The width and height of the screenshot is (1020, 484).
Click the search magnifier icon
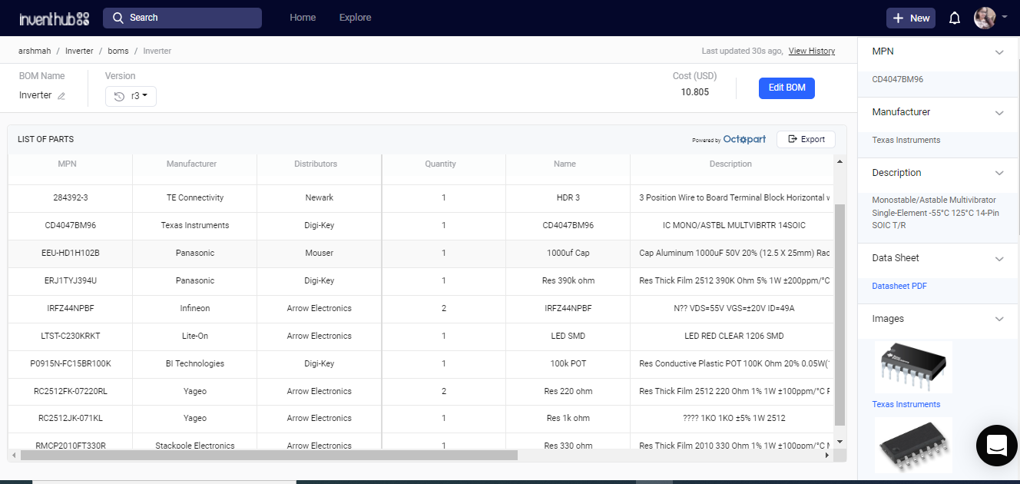[118, 18]
